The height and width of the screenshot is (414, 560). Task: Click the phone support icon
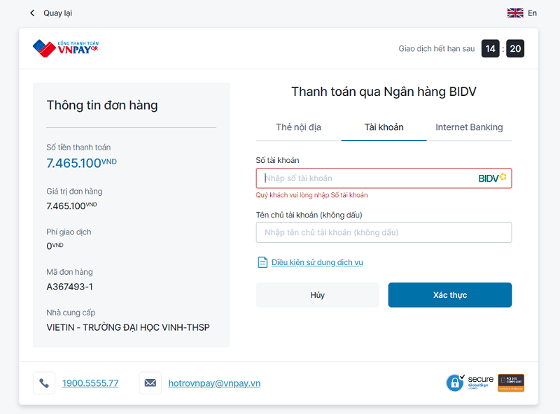click(44, 383)
